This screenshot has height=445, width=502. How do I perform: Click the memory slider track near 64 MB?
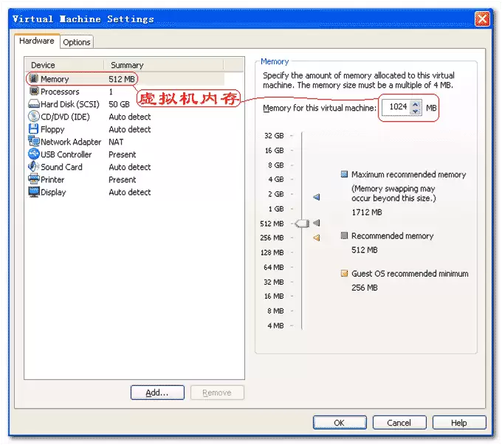click(302, 267)
